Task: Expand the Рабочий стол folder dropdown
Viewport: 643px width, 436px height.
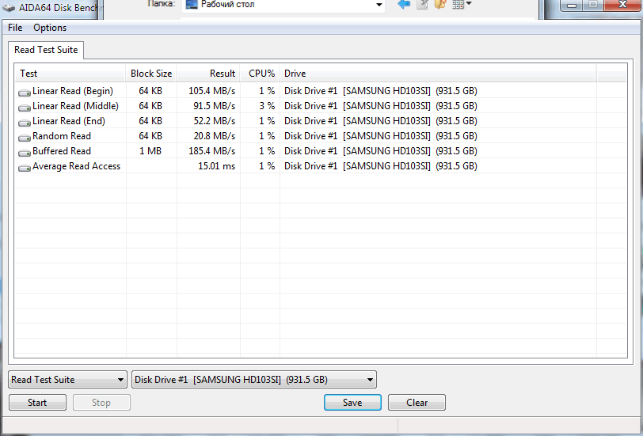Action: pyautogui.click(x=379, y=5)
